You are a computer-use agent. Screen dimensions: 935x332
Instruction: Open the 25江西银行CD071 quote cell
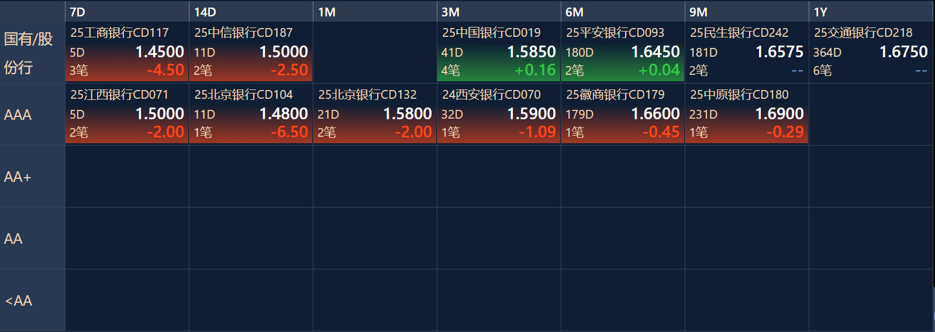tap(127, 114)
